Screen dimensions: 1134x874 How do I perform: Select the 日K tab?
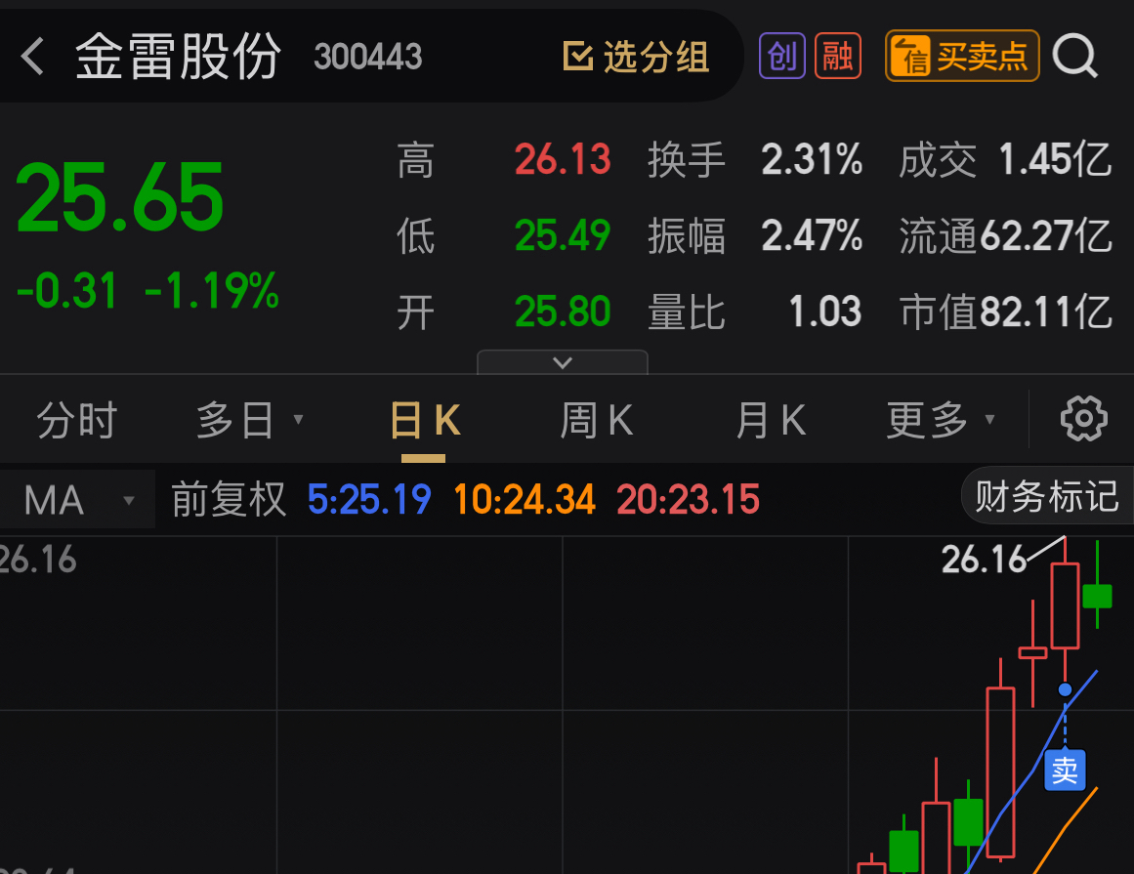[x=425, y=420]
